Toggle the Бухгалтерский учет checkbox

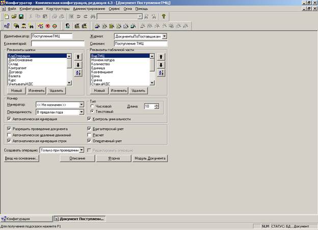coord(90,129)
